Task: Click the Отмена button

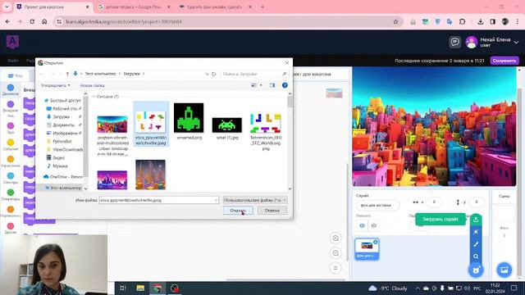Action: (x=272, y=211)
